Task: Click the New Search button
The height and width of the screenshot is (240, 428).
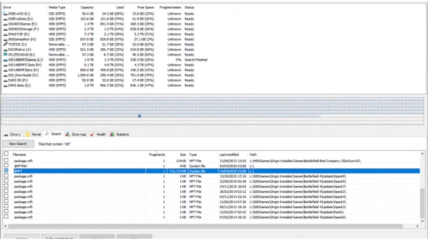Action: pyautogui.click(x=18, y=144)
